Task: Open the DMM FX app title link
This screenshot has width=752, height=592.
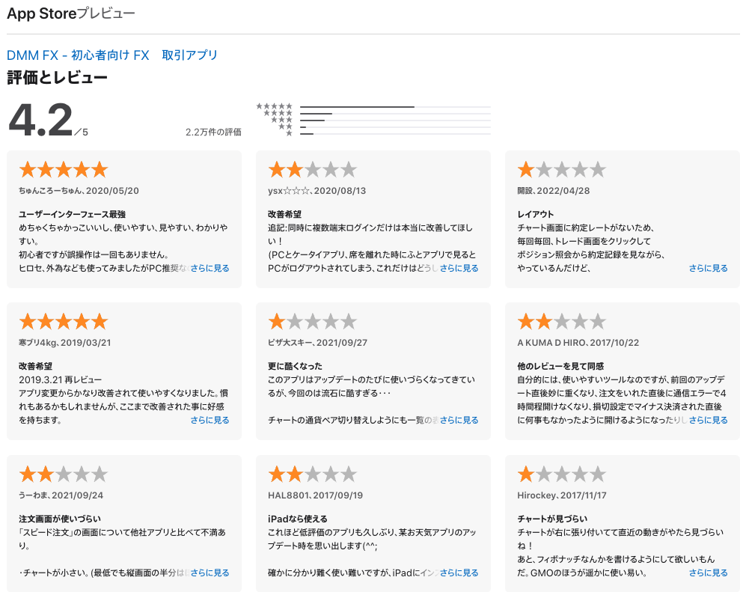Action: 112,55
